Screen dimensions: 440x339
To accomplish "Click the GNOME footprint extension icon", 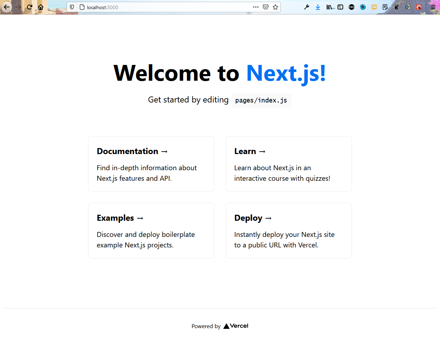I will pos(396,7).
